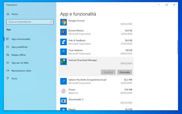Minimize the Impostazioni window
This screenshot has width=182, height=114.
(x=159, y=5)
